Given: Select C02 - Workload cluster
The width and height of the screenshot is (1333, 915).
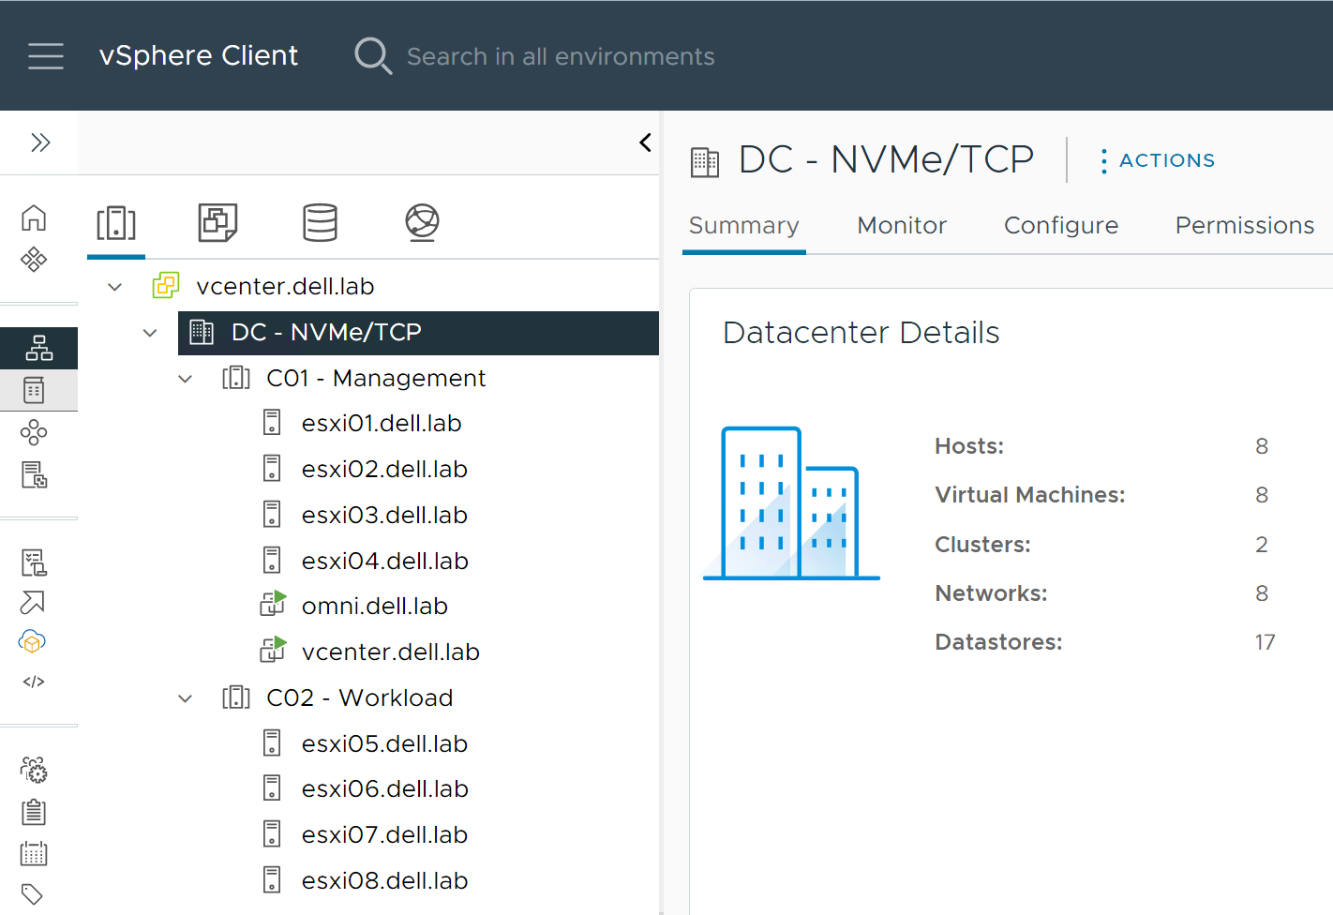Looking at the screenshot, I should 360,697.
